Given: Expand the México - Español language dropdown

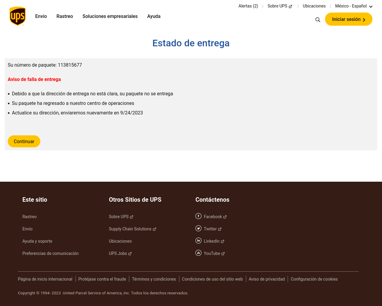Looking at the screenshot, I should click(354, 6).
